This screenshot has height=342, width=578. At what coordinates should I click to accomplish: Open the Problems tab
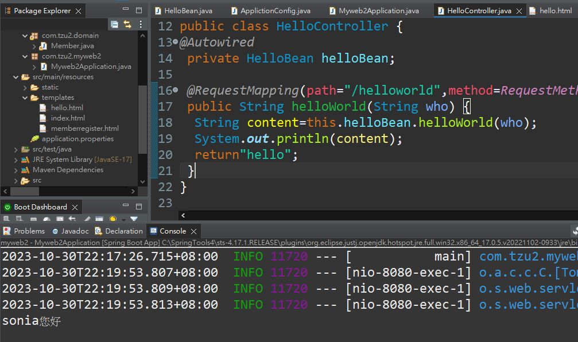click(24, 231)
